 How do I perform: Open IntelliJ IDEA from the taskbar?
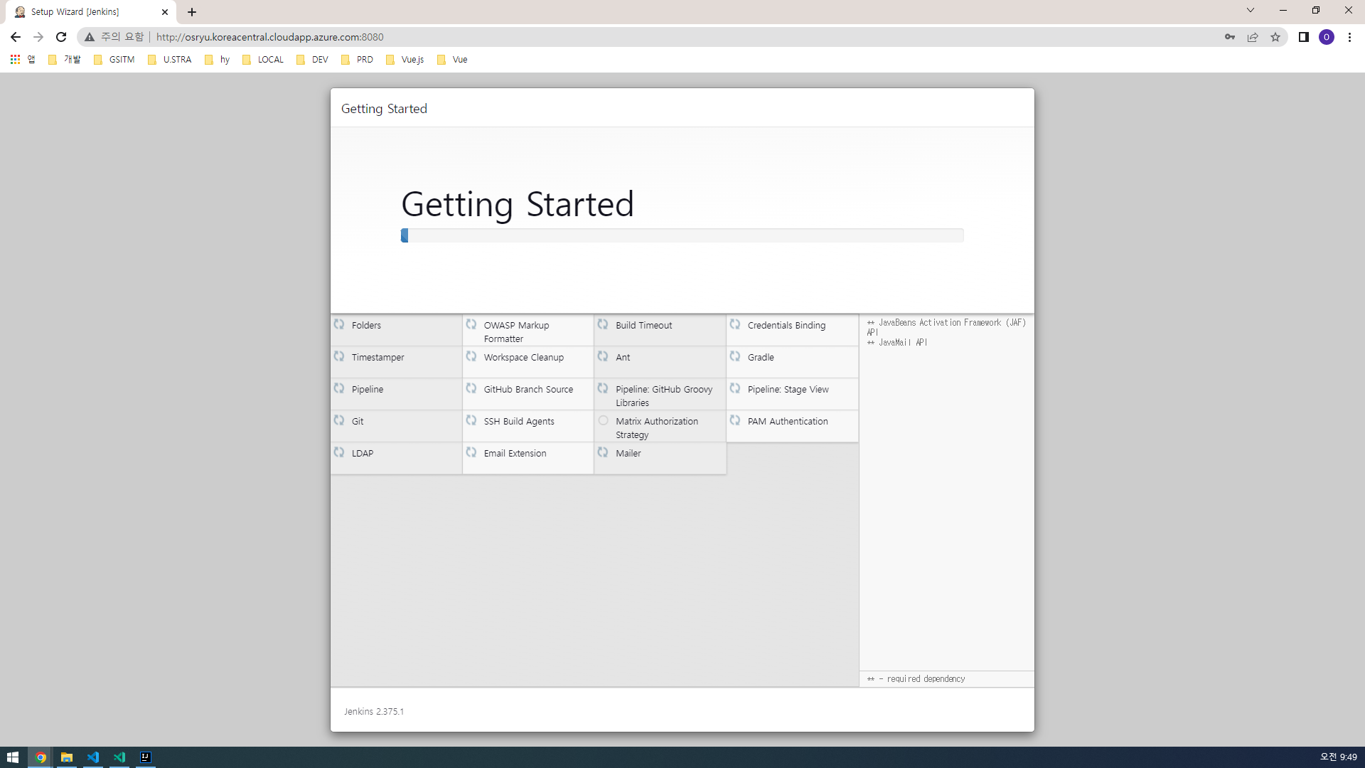coord(146,757)
